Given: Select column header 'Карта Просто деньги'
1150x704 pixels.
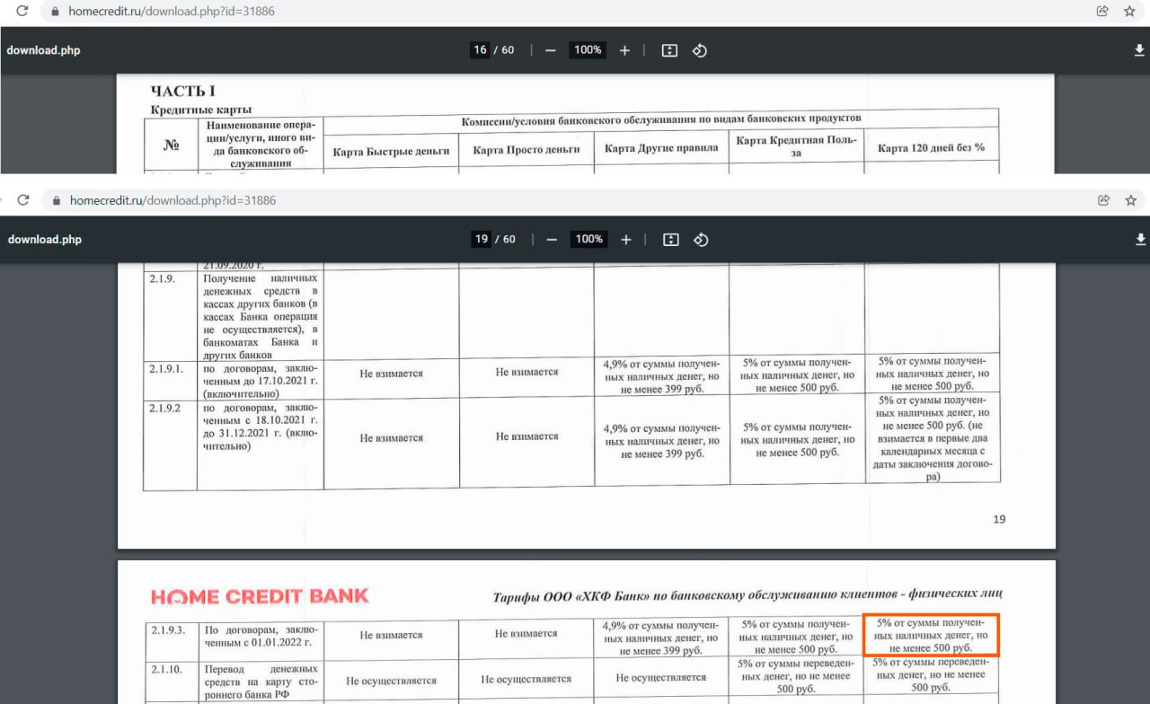Looking at the screenshot, I should (526, 150).
